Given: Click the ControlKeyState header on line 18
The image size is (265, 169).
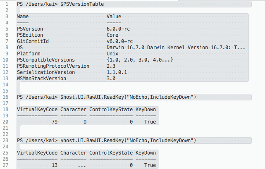Looking at the screenshot, I should click(111, 109).
